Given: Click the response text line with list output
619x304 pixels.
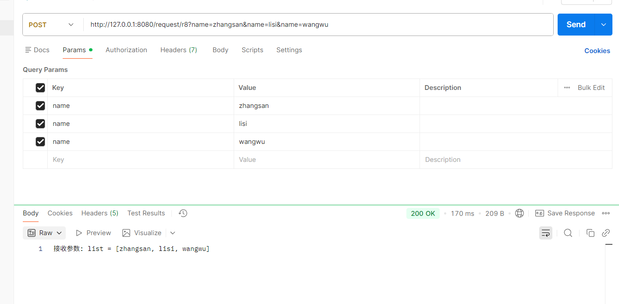Looking at the screenshot, I should 132,249.
